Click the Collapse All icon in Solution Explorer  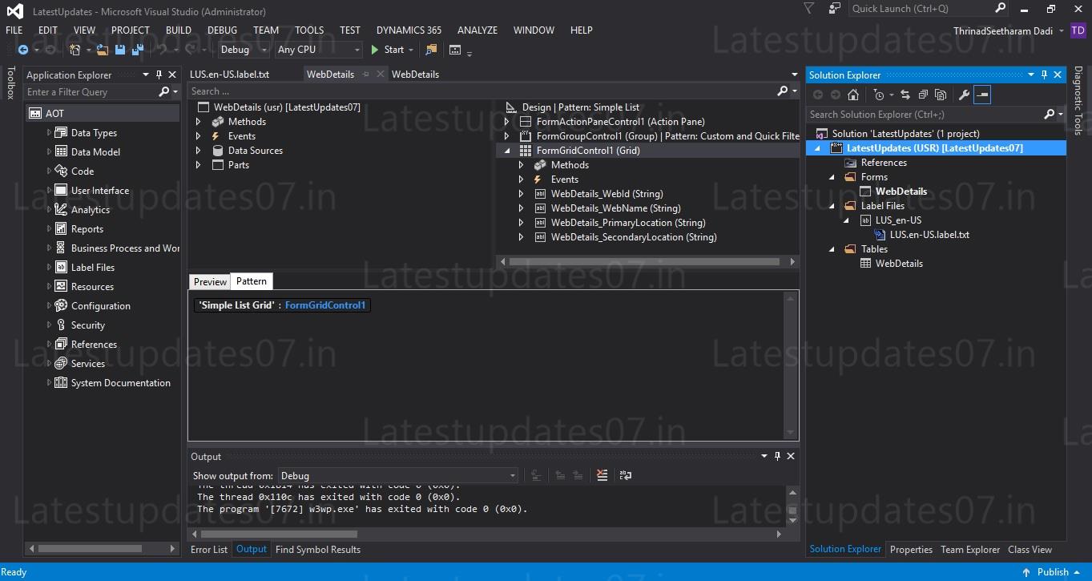(923, 94)
